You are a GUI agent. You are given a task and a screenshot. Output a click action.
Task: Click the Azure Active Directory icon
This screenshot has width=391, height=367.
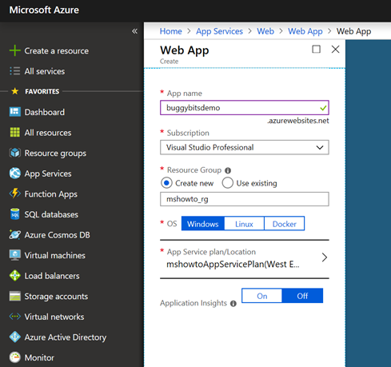point(15,337)
